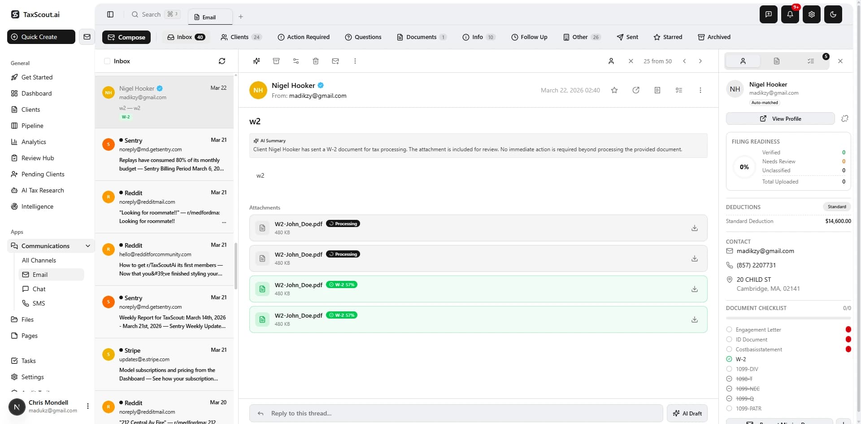
Task: Download the first W2-John_Doe.pdf attachment
Action: click(x=695, y=228)
